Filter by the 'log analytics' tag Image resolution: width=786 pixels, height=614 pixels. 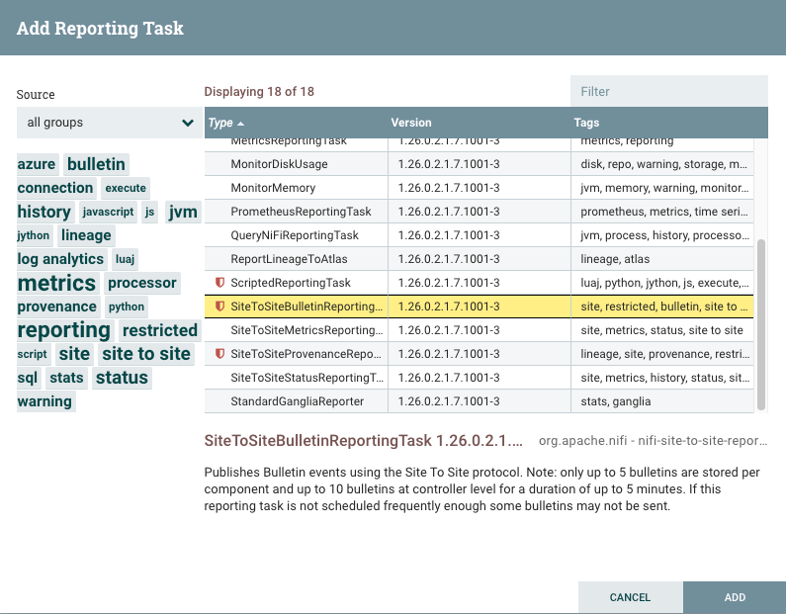tap(60, 259)
